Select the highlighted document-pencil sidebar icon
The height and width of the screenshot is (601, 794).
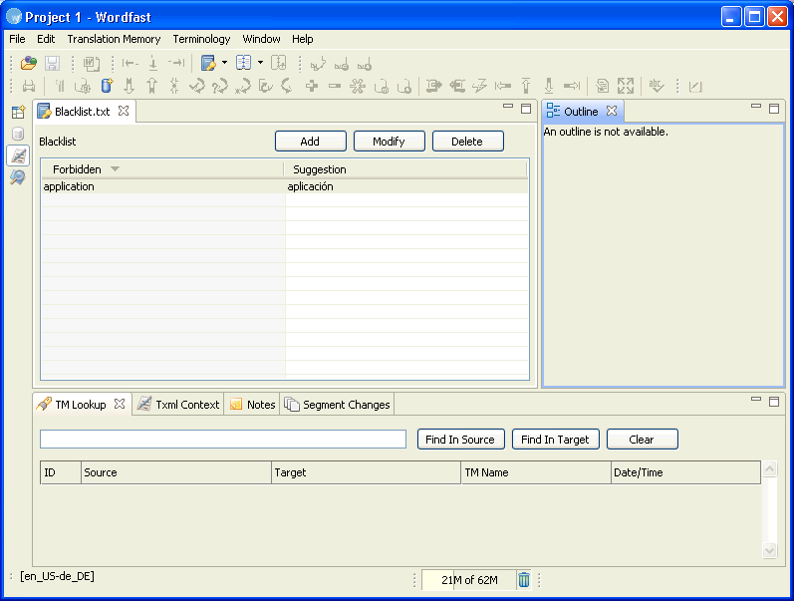click(x=18, y=155)
